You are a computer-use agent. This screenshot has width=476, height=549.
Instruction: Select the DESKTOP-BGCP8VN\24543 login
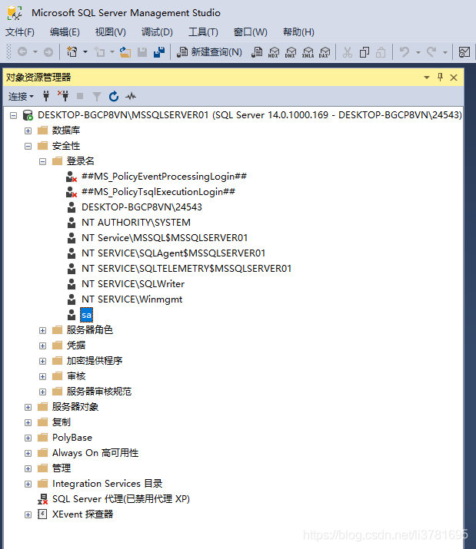pos(141,207)
